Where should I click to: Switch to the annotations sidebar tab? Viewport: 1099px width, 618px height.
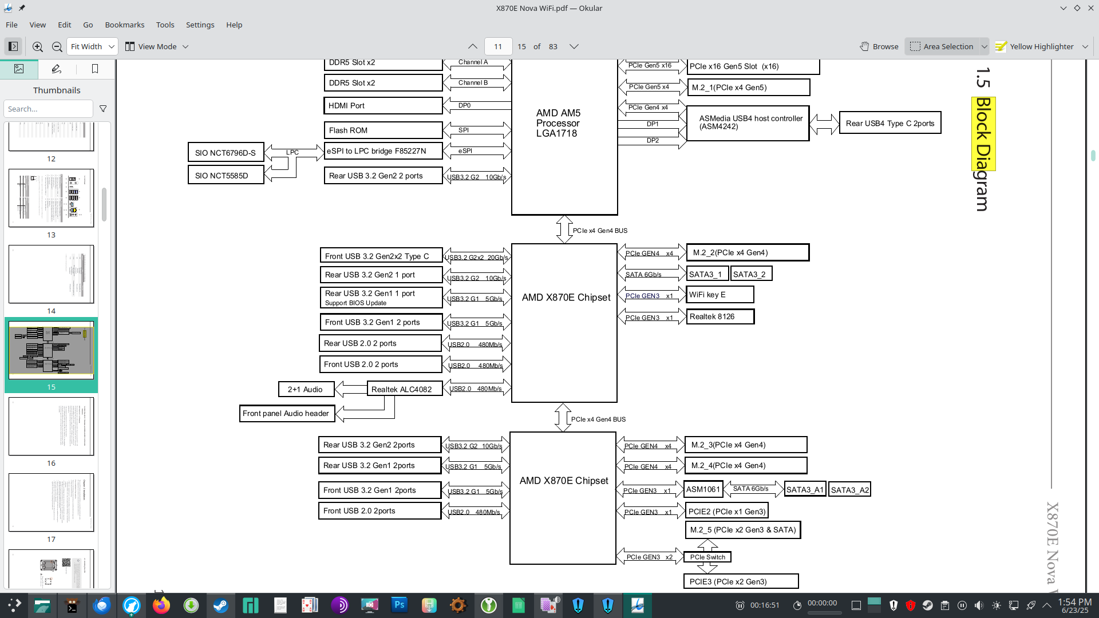pyautogui.click(x=56, y=69)
